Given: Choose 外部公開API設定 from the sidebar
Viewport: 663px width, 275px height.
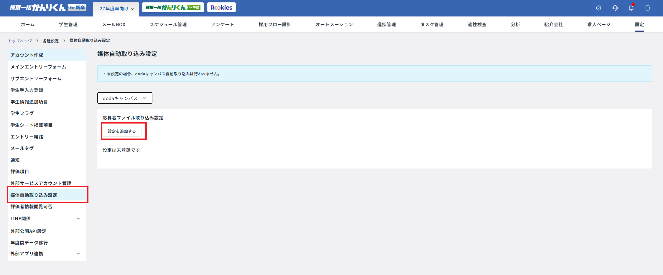Looking at the screenshot, I should pos(28,231).
